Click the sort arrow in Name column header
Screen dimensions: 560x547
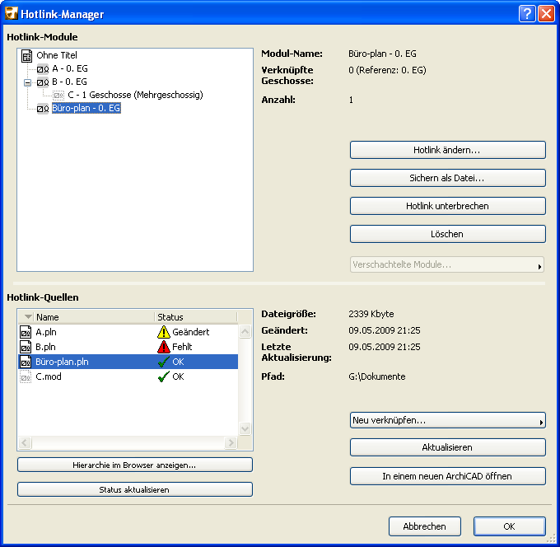click(28, 316)
